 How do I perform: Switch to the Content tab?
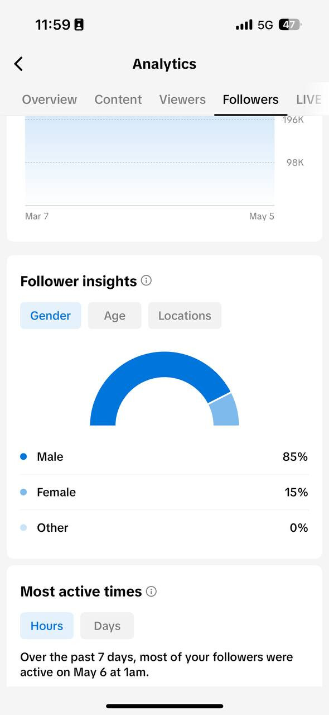point(118,99)
